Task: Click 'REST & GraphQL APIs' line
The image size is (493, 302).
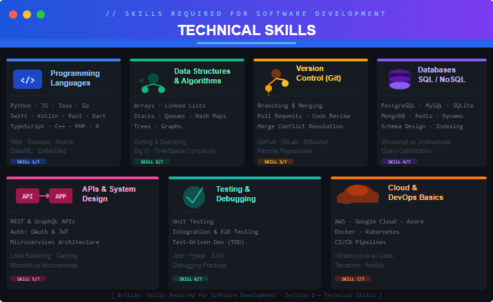Action: [42, 221]
